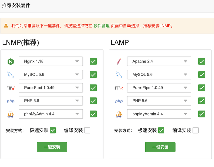Uncheck PHP 5.6 checkbox in LNMP
This screenshot has width=214, height=167.
93,101
